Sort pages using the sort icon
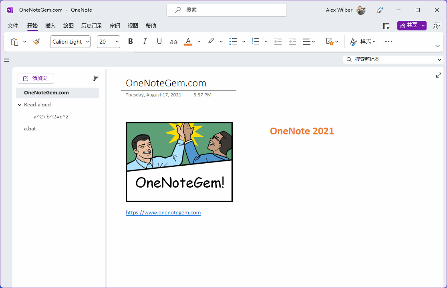 95,78
